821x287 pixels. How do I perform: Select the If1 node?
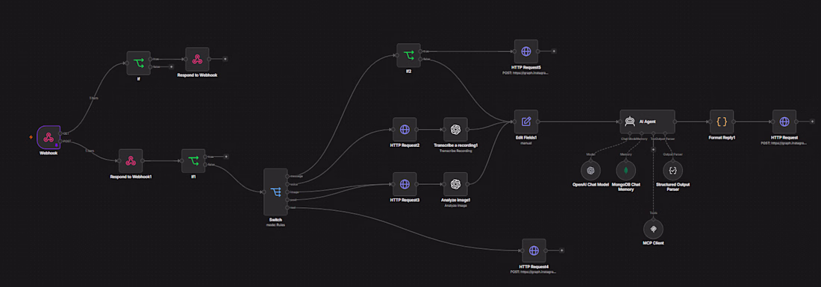point(193,160)
